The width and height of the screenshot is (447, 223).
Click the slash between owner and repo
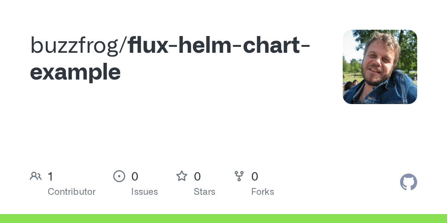[x=125, y=45]
